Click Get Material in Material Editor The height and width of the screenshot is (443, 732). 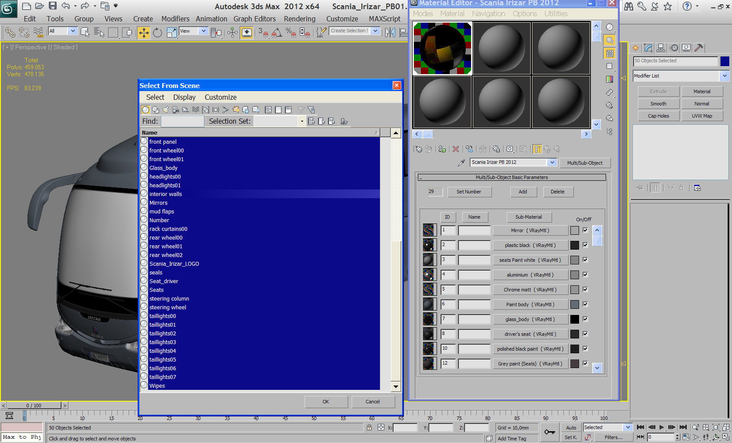[419, 149]
